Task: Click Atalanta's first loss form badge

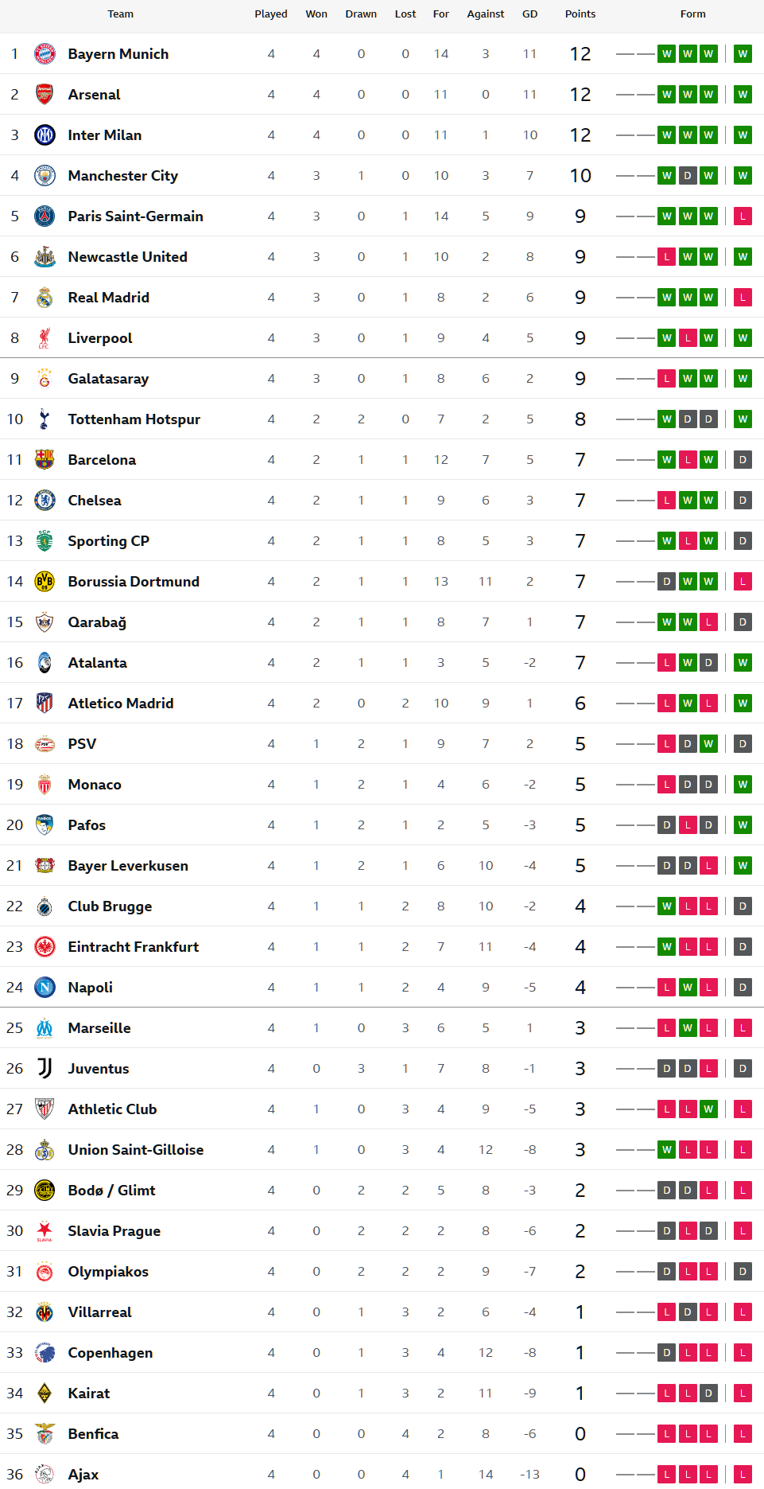Action: pos(666,663)
